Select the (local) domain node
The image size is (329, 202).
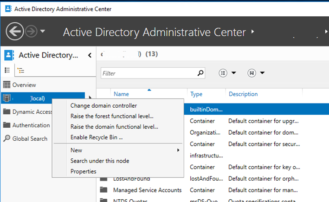[x=43, y=98]
